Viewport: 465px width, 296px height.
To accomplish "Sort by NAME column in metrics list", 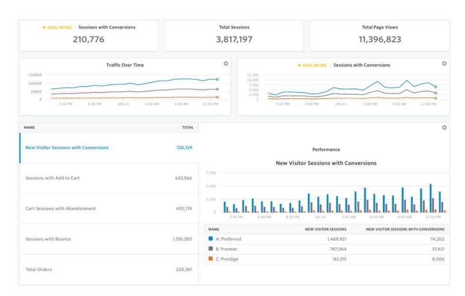I will pos(29,128).
